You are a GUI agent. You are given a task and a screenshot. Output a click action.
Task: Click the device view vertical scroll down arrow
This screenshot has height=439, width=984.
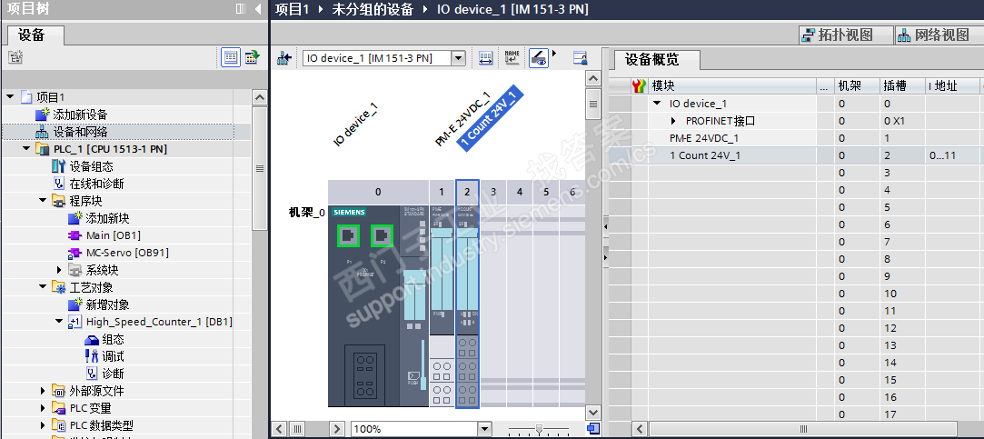(x=592, y=412)
